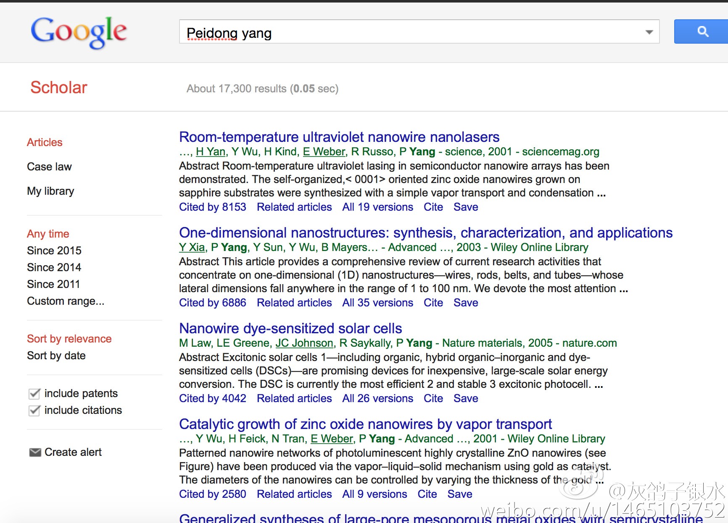Click the blue magnifier search button
Viewport: 728px width, 523px height.
tap(701, 31)
